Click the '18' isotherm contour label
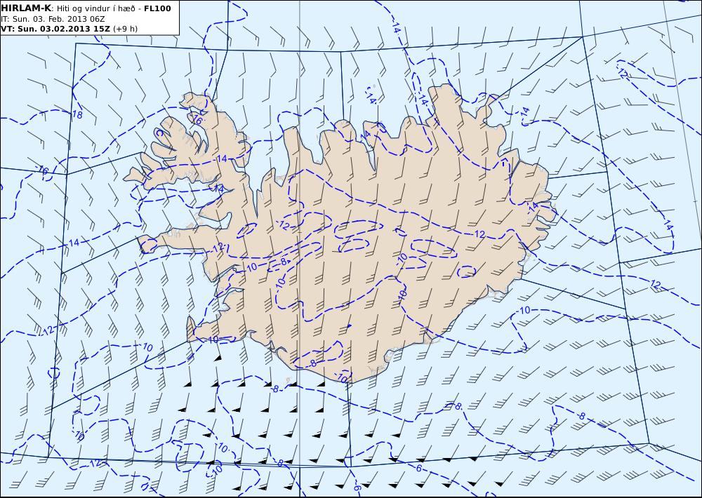This screenshot has width=702, height=498. [77, 115]
